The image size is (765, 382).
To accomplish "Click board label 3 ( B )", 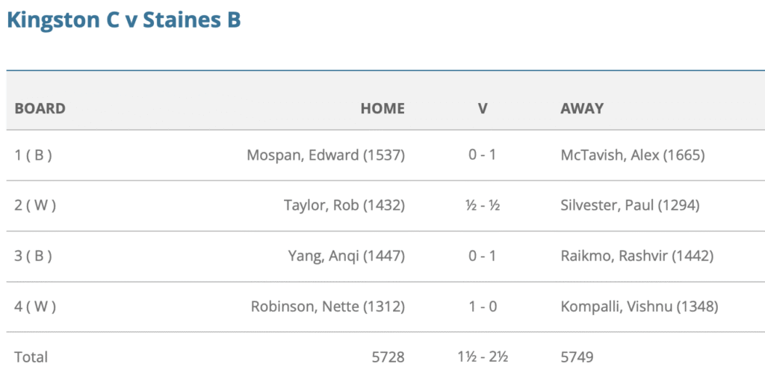I will tap(33, 256).
